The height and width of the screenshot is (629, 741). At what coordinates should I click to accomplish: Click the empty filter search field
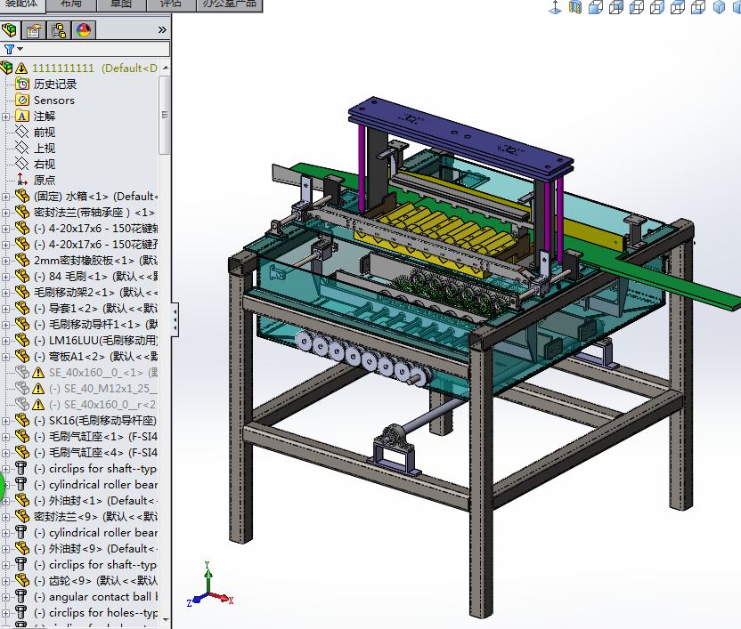96,49
